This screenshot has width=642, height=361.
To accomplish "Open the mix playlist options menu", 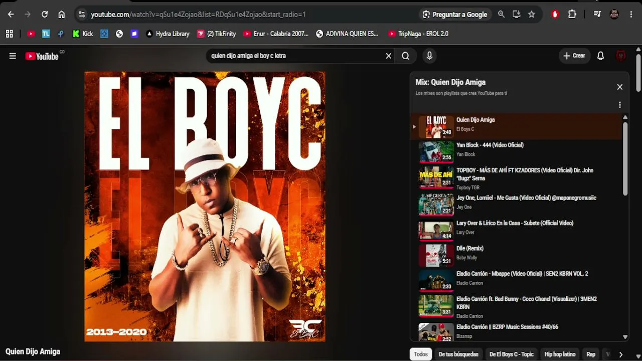I will point(620,105).
